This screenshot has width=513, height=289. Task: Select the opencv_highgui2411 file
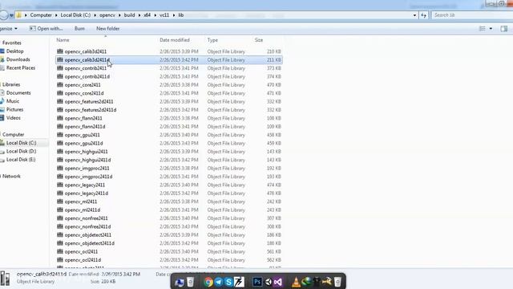(86, 152)
